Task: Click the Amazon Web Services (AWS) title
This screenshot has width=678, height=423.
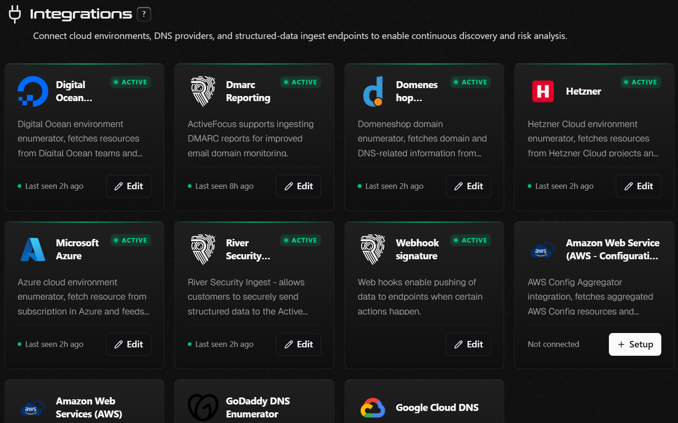Action: pos(89,408)
